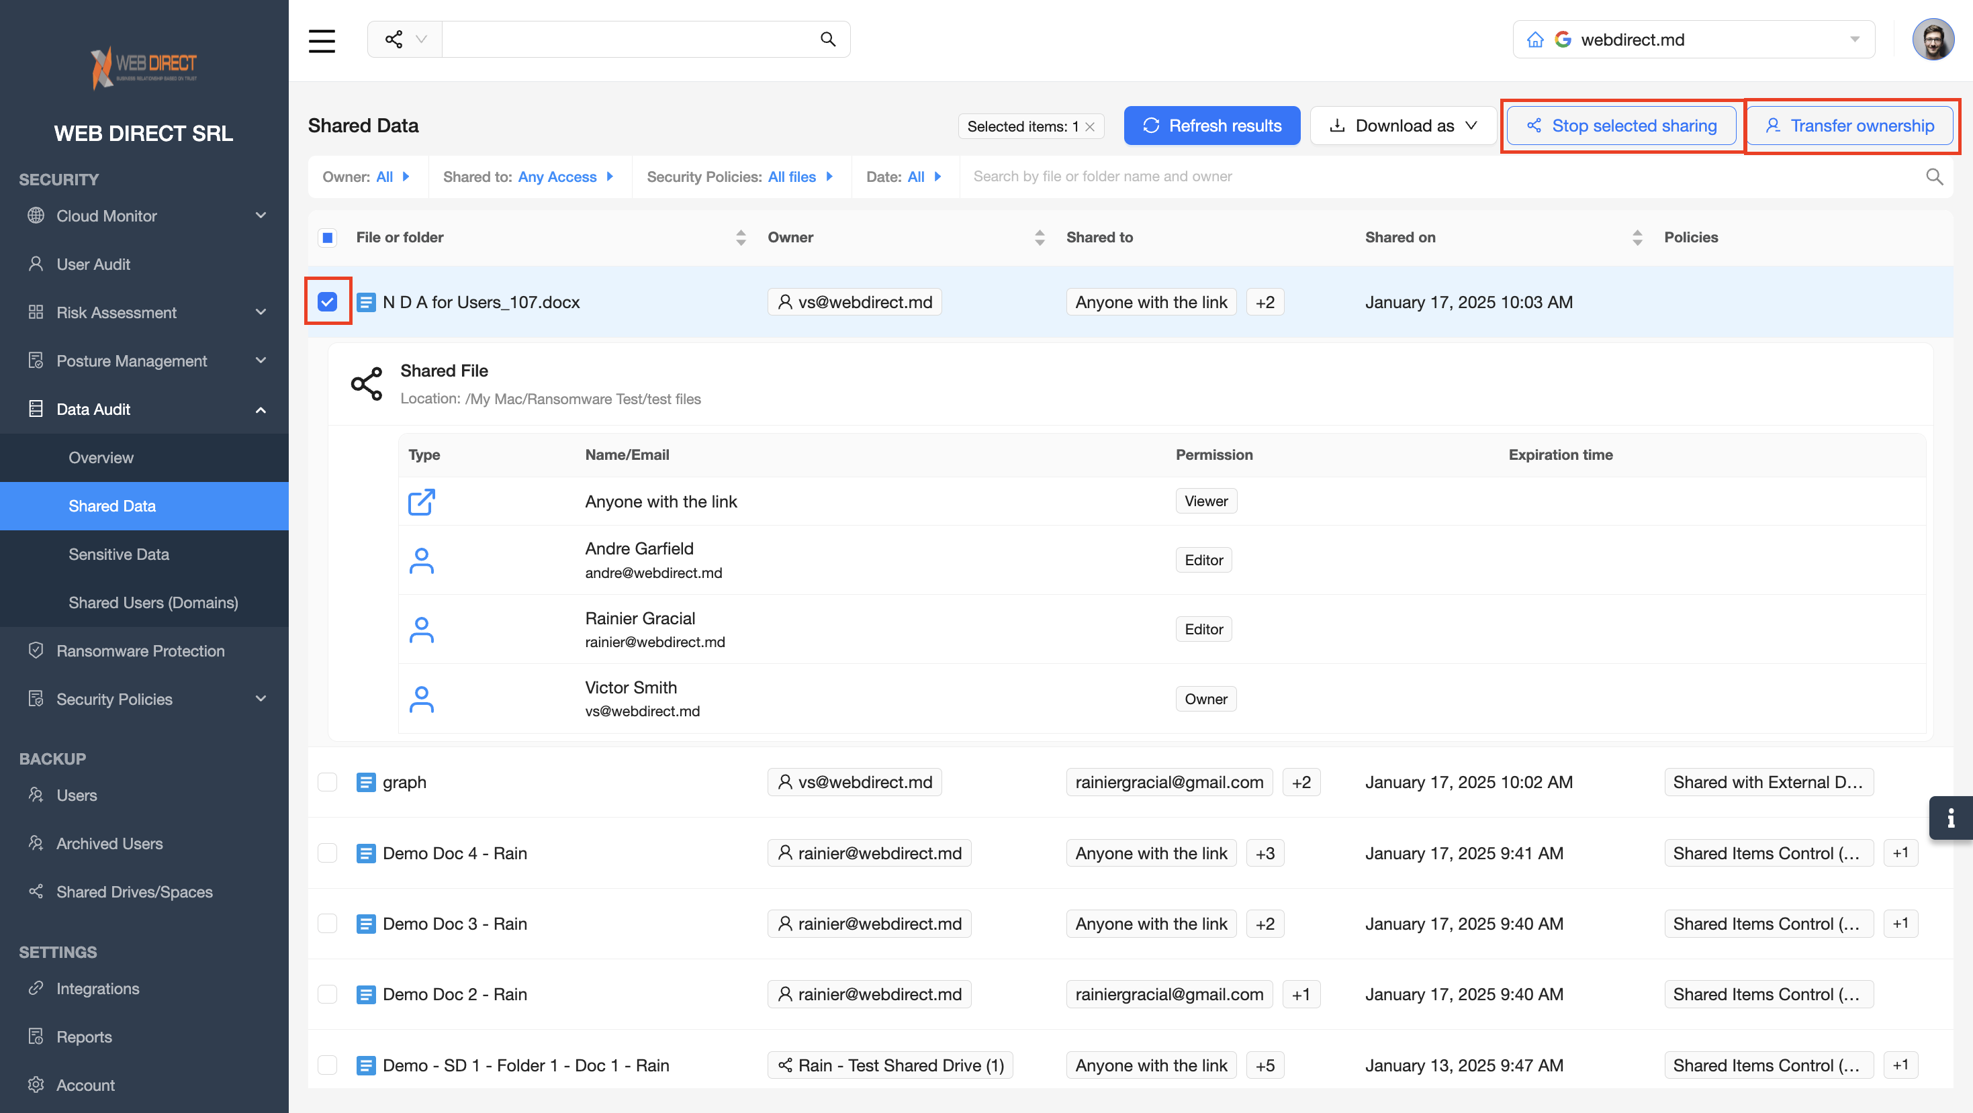The height and width of the screenshot is (1113, 1973).
Task: Clear selected items with the X icon
Action: (x=1090, y=127)
